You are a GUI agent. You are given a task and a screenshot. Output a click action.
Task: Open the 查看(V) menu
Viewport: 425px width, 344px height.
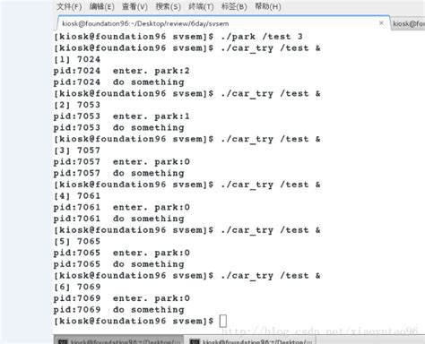[x=134, y=6]
